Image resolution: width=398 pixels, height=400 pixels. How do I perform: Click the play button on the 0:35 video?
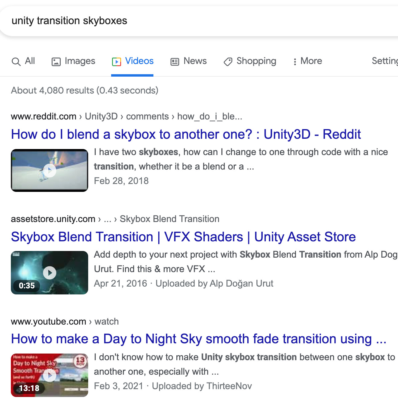[x=49, y=272]
